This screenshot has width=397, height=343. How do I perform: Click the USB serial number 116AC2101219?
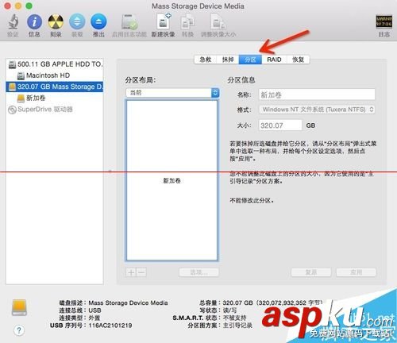pos(110,326)
